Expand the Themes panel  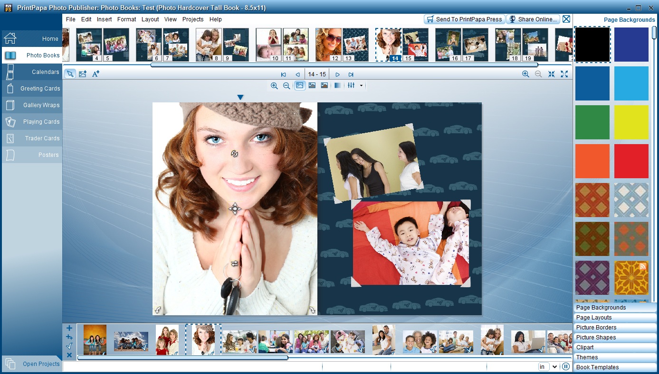click(x=615, y=357)
